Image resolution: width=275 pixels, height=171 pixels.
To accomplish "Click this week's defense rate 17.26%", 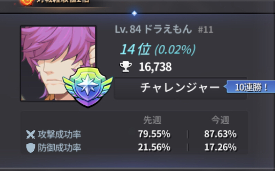I will tap(221, 147).
